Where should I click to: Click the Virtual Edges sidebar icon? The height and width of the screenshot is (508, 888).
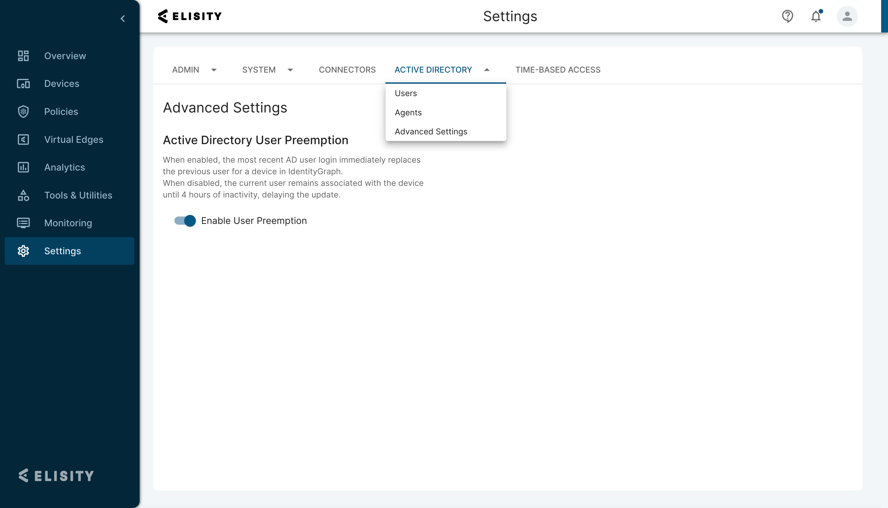24,139
